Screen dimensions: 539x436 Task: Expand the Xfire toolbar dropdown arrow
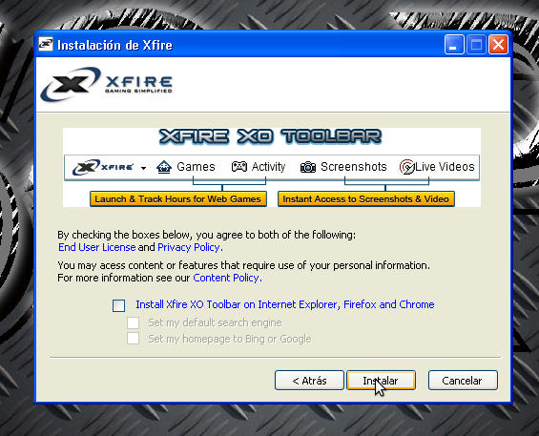coord(144,168)
